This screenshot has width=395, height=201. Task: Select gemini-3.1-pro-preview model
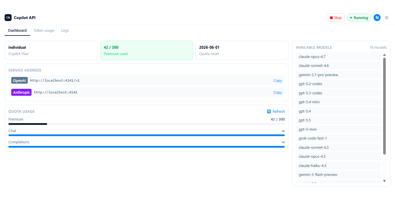(x=338, y=75)
